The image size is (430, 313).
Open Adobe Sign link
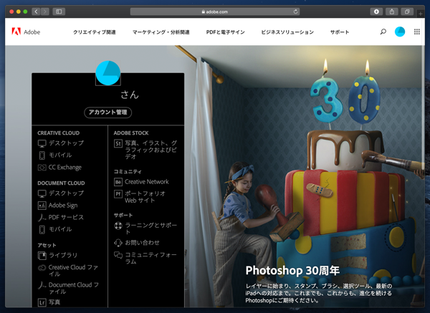(63, 206)
